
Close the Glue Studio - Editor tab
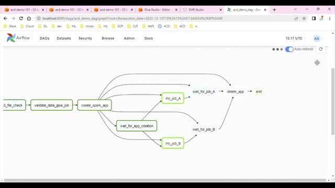(176, 10)
